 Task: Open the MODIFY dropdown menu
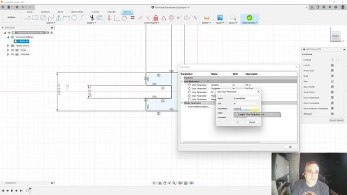(x=91, y=23)
